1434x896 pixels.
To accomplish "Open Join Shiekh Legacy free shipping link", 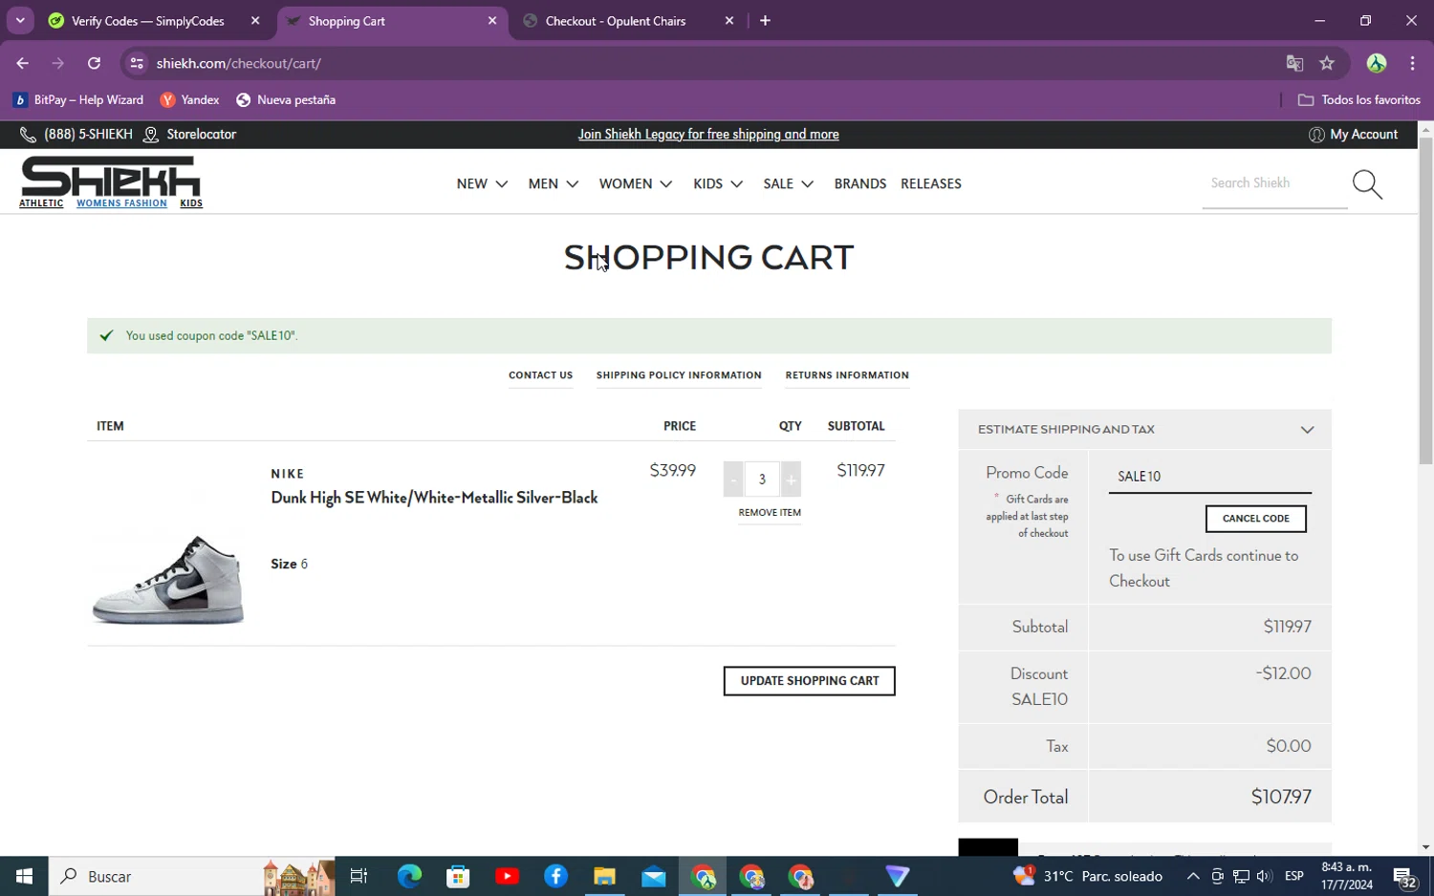I will [x=708, y=135].
